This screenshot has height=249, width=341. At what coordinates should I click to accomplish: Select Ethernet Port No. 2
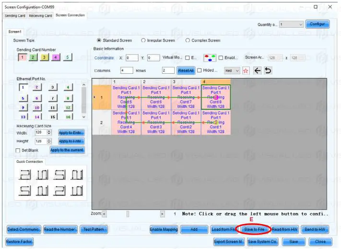[x=37, y=87]
